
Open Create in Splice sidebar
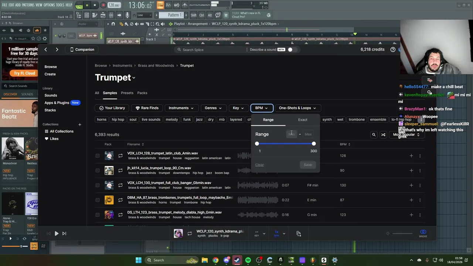(x=50, y=74)
